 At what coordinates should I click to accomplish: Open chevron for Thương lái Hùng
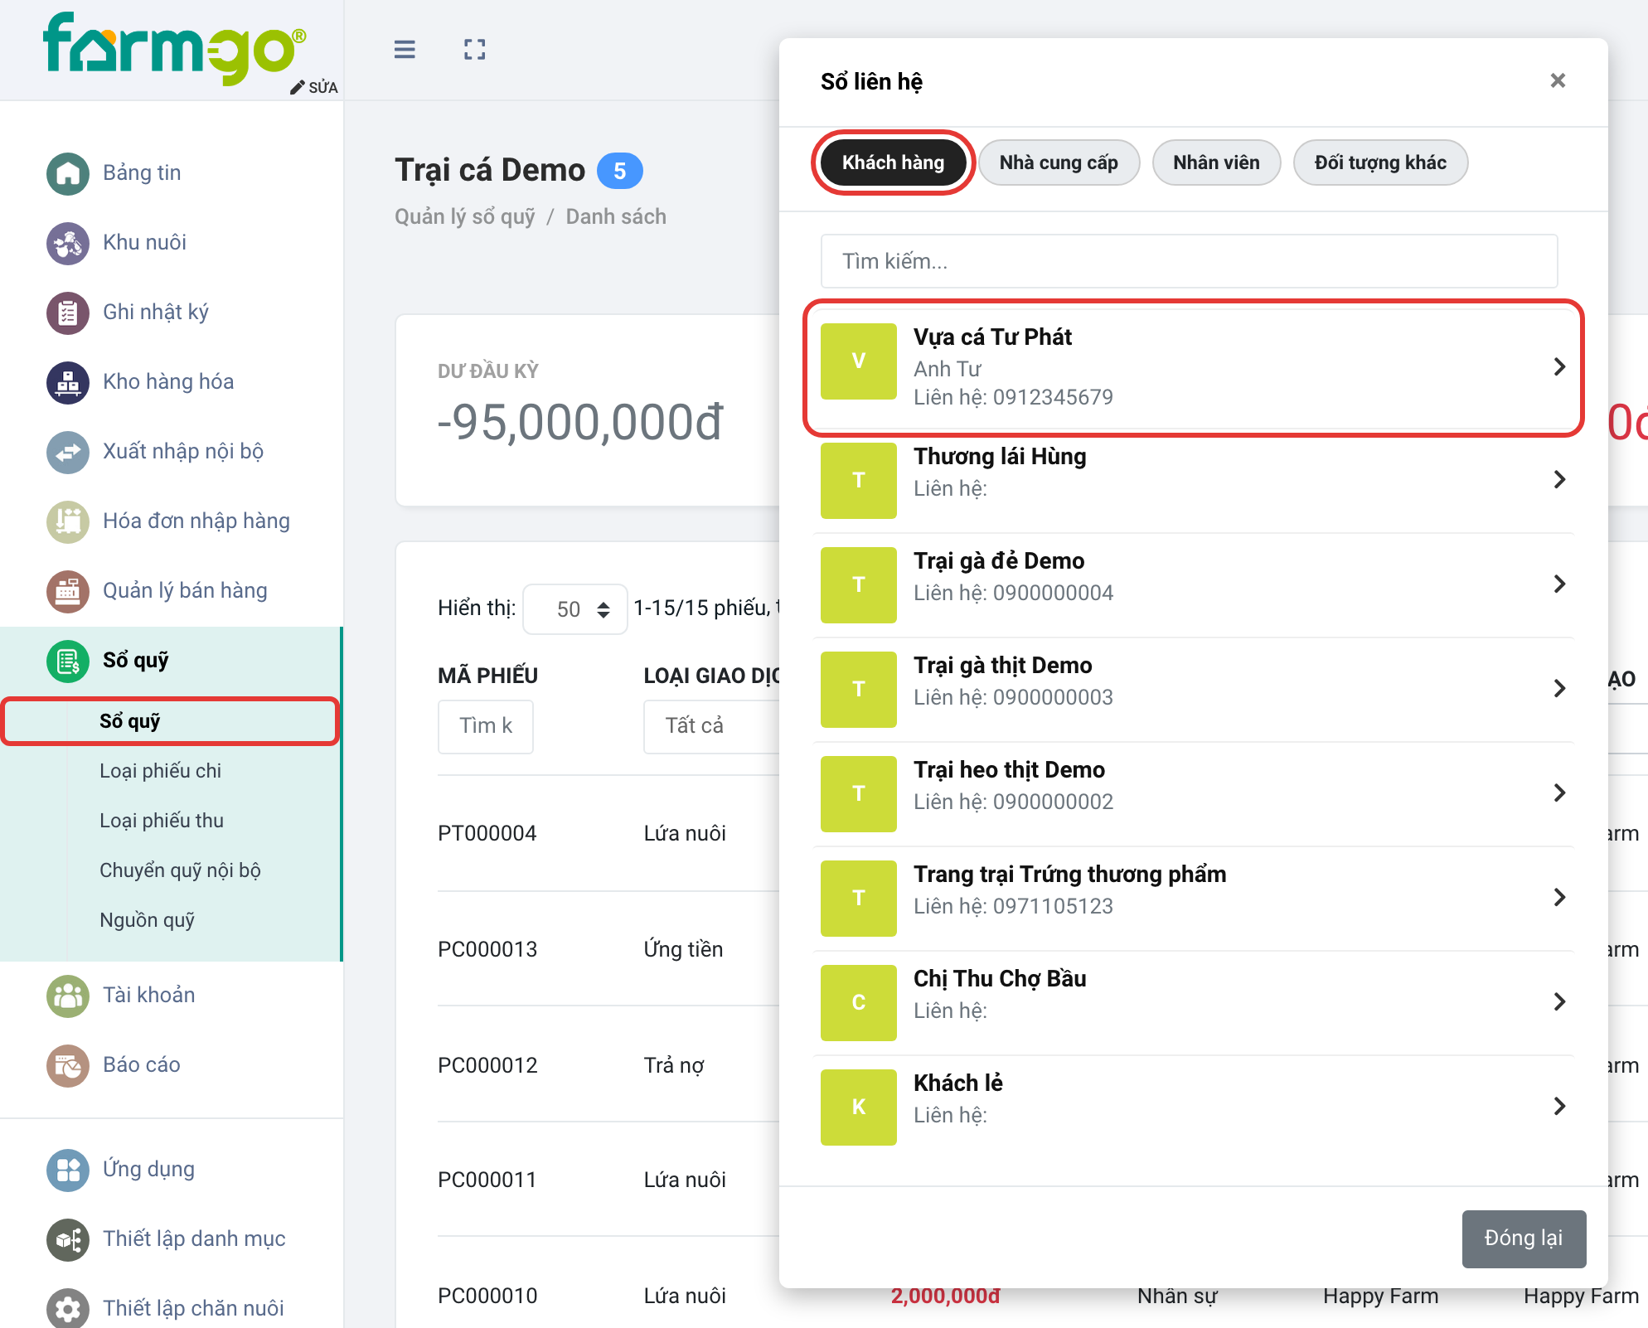pyautogui.click(x=1559, y=479)
